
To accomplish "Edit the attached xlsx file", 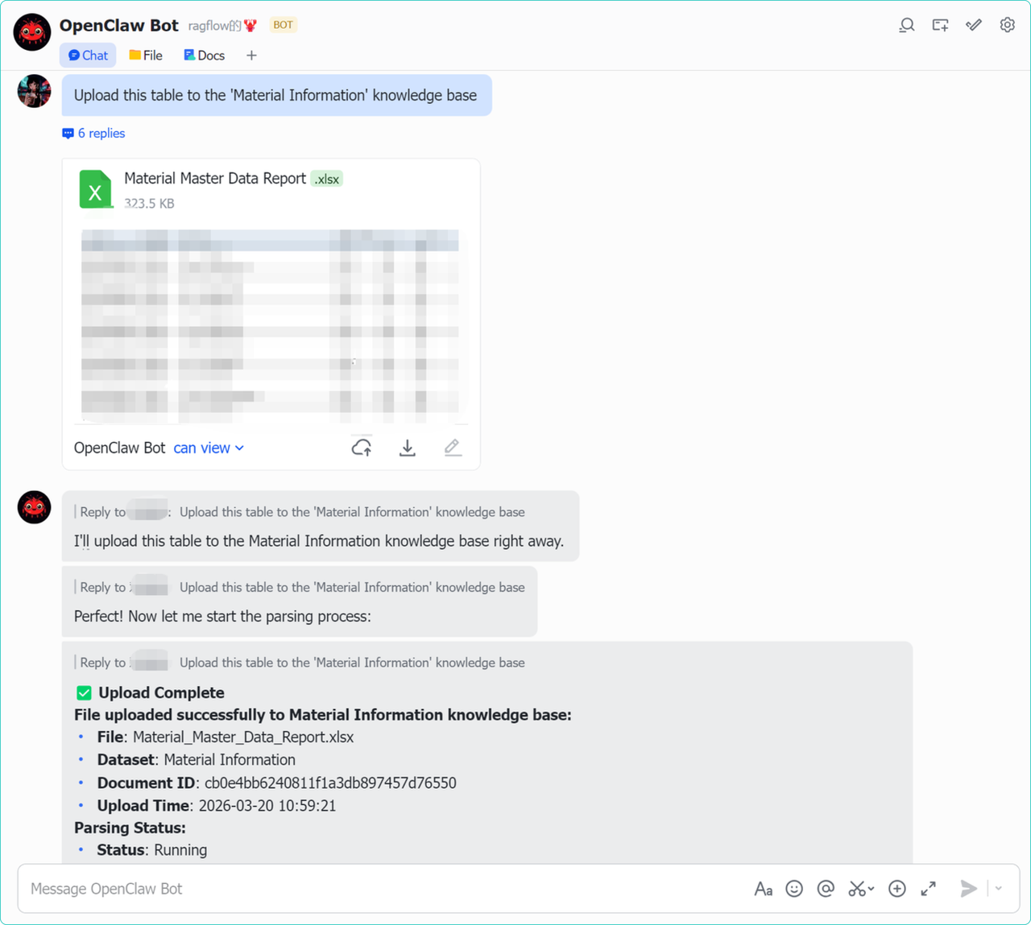I will tap(453, 448).
